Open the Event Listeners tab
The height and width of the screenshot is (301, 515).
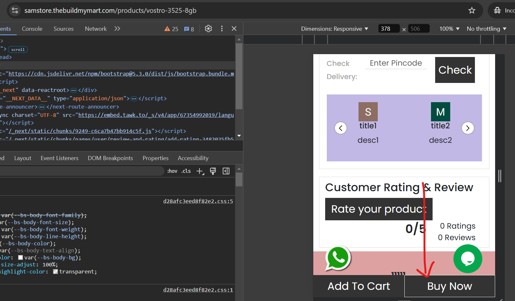(60, 158)
